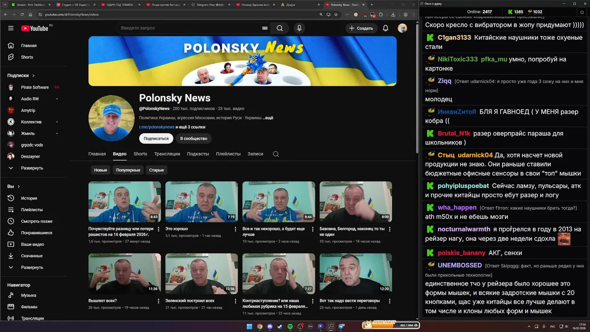
Task: Click the Подписаться button
Action: click(x=156, y=138)
